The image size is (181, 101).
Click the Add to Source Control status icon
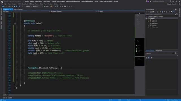coord(166,100)
